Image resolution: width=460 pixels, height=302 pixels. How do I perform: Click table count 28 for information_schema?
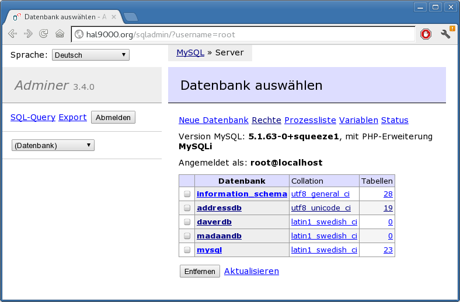[388, 194]
